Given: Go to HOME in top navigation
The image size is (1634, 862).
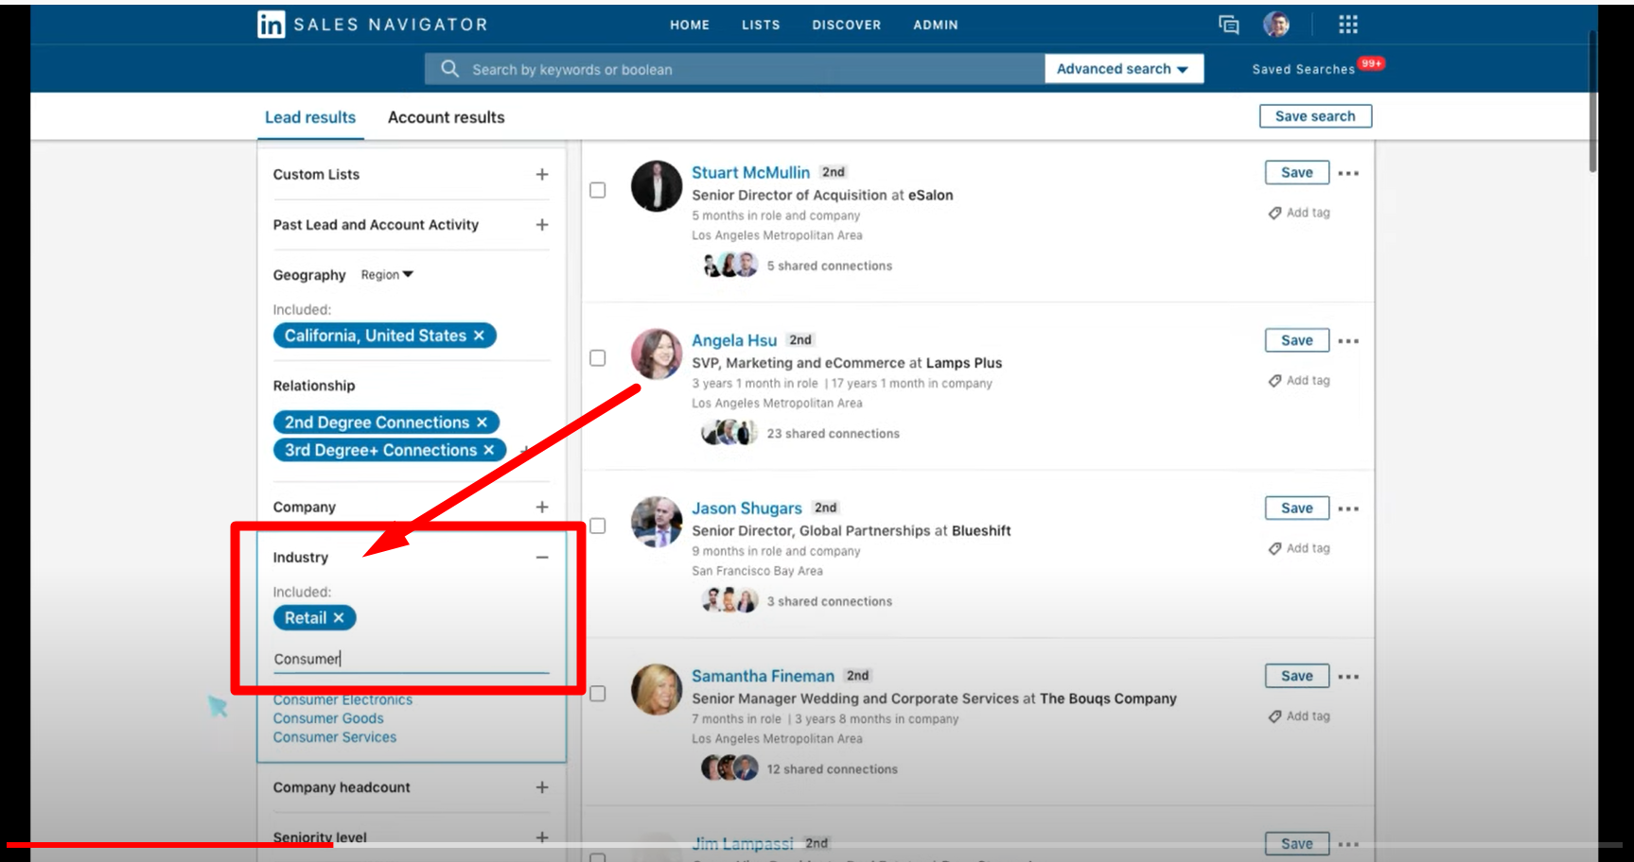Looking at the screenshot, I should point(690,26).
